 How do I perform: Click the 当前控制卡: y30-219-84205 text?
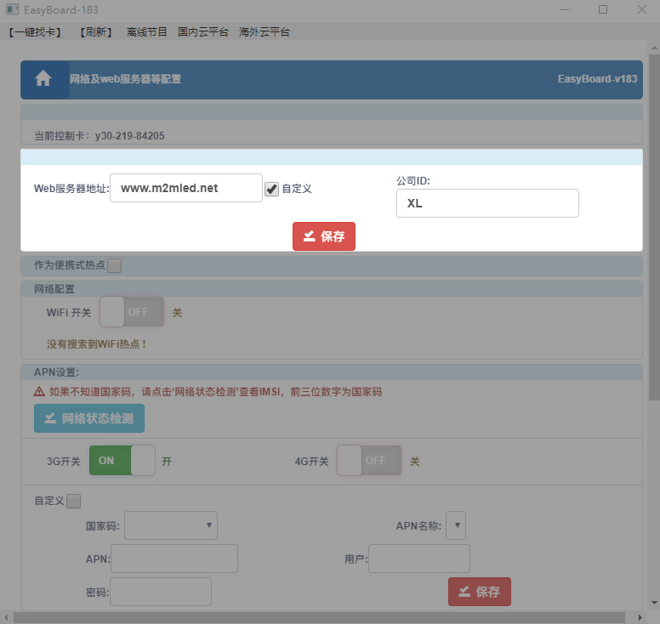point(100,135)
